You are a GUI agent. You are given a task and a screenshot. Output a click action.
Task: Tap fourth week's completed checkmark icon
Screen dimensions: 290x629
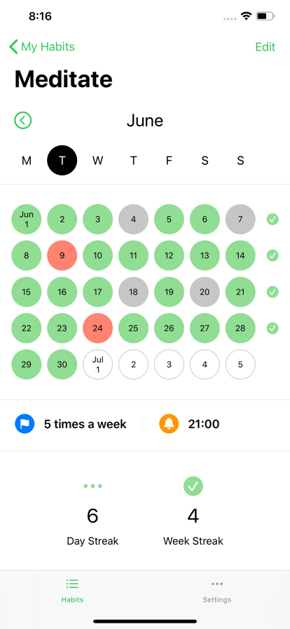272,328
